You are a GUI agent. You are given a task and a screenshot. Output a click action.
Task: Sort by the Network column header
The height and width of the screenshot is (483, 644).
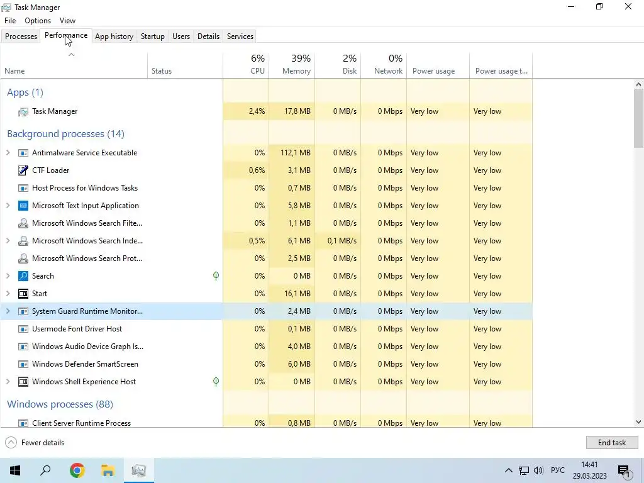(384, 65)
